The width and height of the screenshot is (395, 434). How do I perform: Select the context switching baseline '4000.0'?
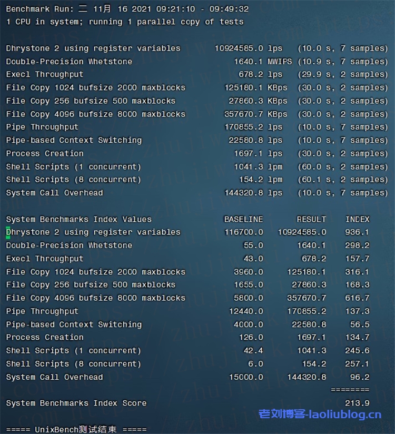pyautogui.click(x=248, y=324)
